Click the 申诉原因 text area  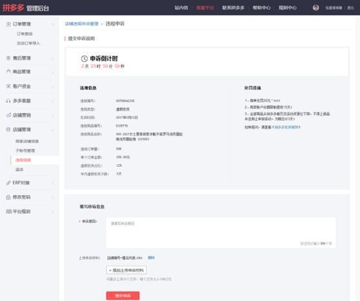[221, 233]
